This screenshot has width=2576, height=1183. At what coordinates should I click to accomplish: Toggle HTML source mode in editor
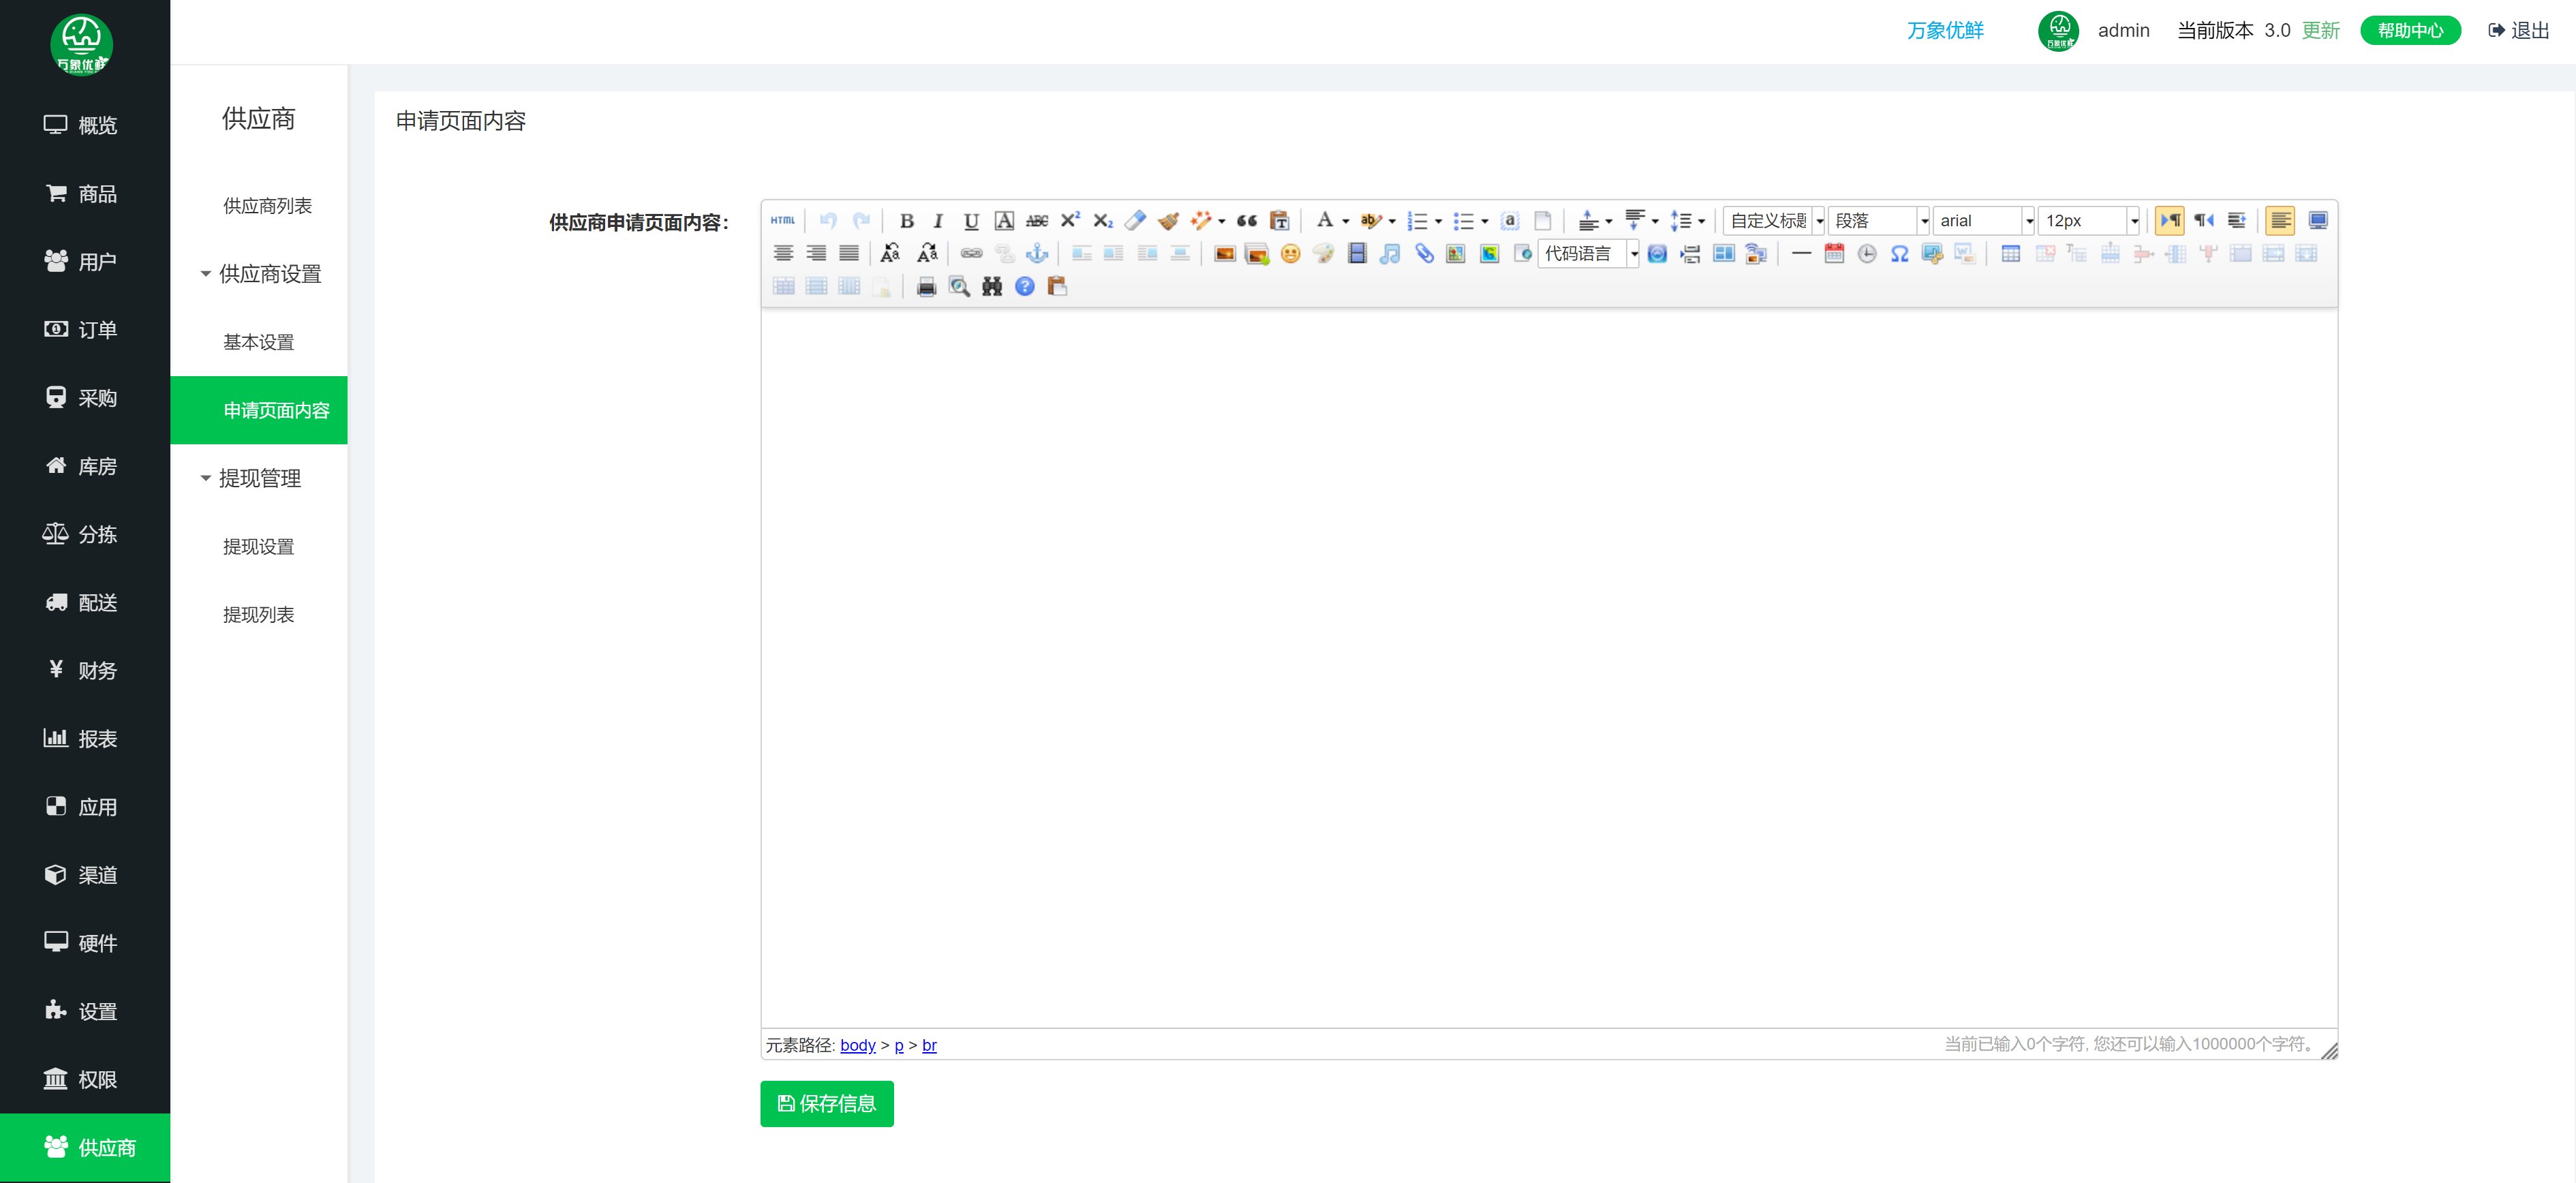tap(783, 220)
